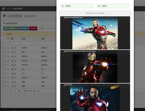This screenshot has width=145, height=111.
Task: Tick the checkbox for row 1
Action: [8, 48]
